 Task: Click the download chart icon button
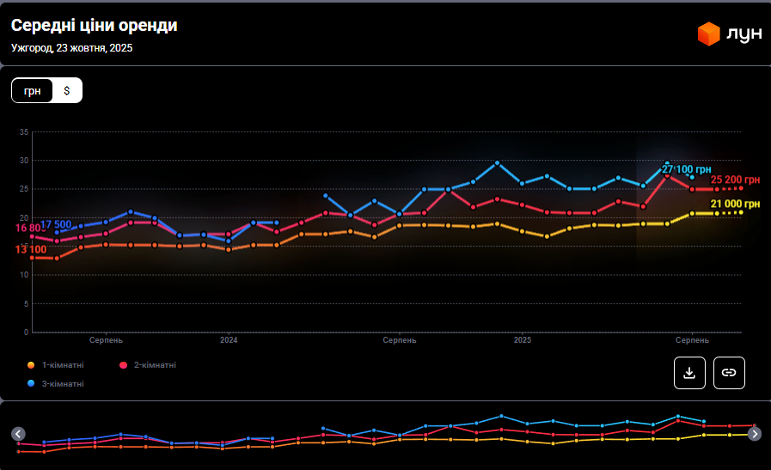click(x=689, y=372)
